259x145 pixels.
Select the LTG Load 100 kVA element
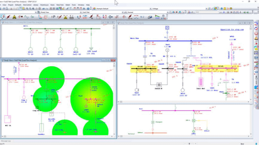(91, 49)
